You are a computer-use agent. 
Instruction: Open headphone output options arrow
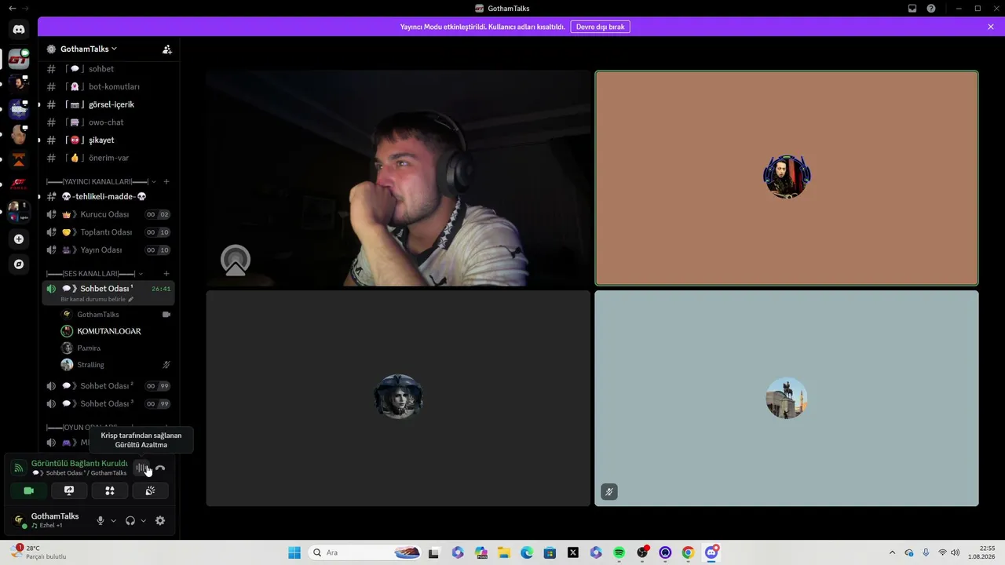pos(143,520)
